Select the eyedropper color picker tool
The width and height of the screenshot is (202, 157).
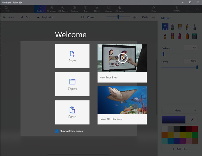pyautogui.click(x=192, y=120)
